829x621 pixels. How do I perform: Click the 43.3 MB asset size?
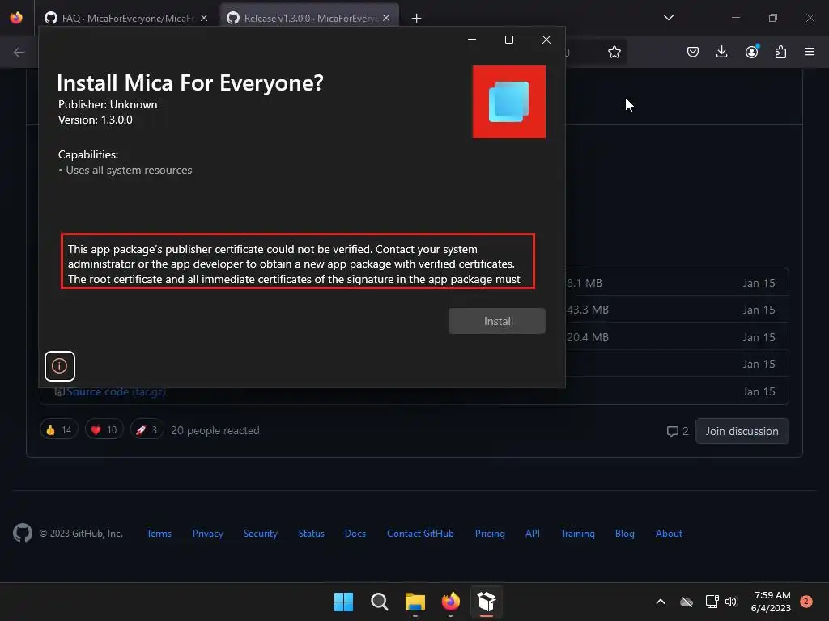pyautogui.click(x=588, y=310)
